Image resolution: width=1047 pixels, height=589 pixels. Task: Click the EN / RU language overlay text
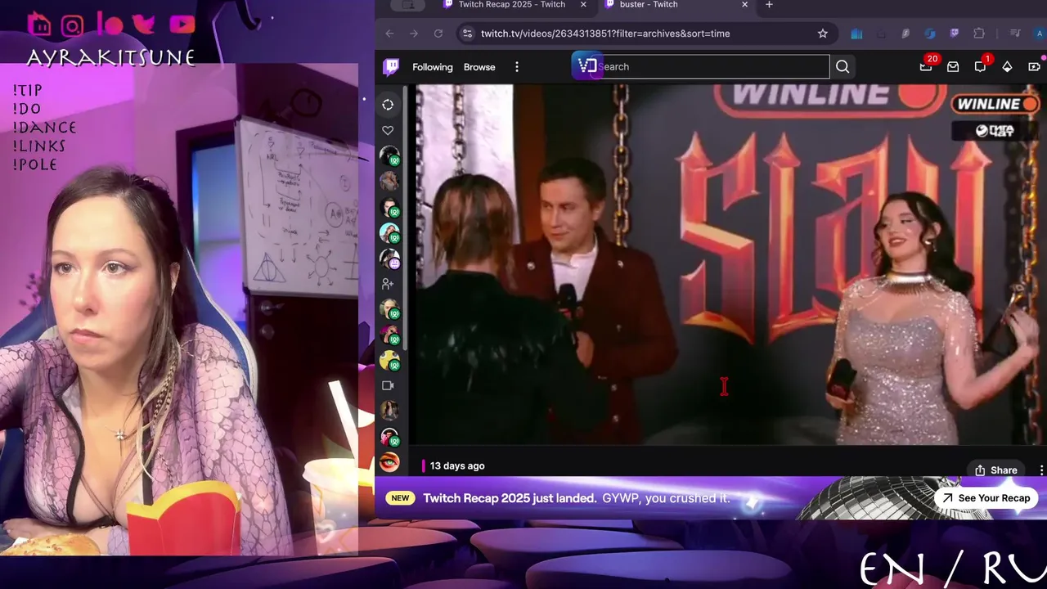(953, 569)
